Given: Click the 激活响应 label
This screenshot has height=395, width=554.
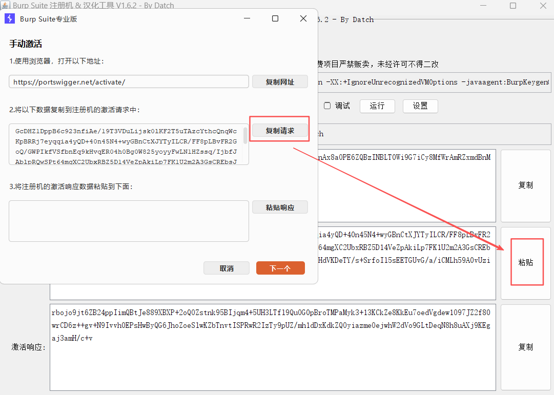Looking at the screenshot, I should [28, 347].
